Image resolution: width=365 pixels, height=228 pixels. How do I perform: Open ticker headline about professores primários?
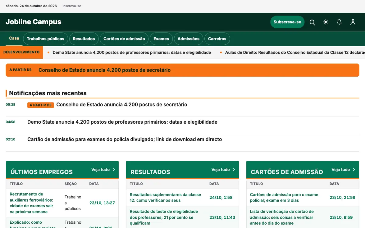(x=132, y=52)
